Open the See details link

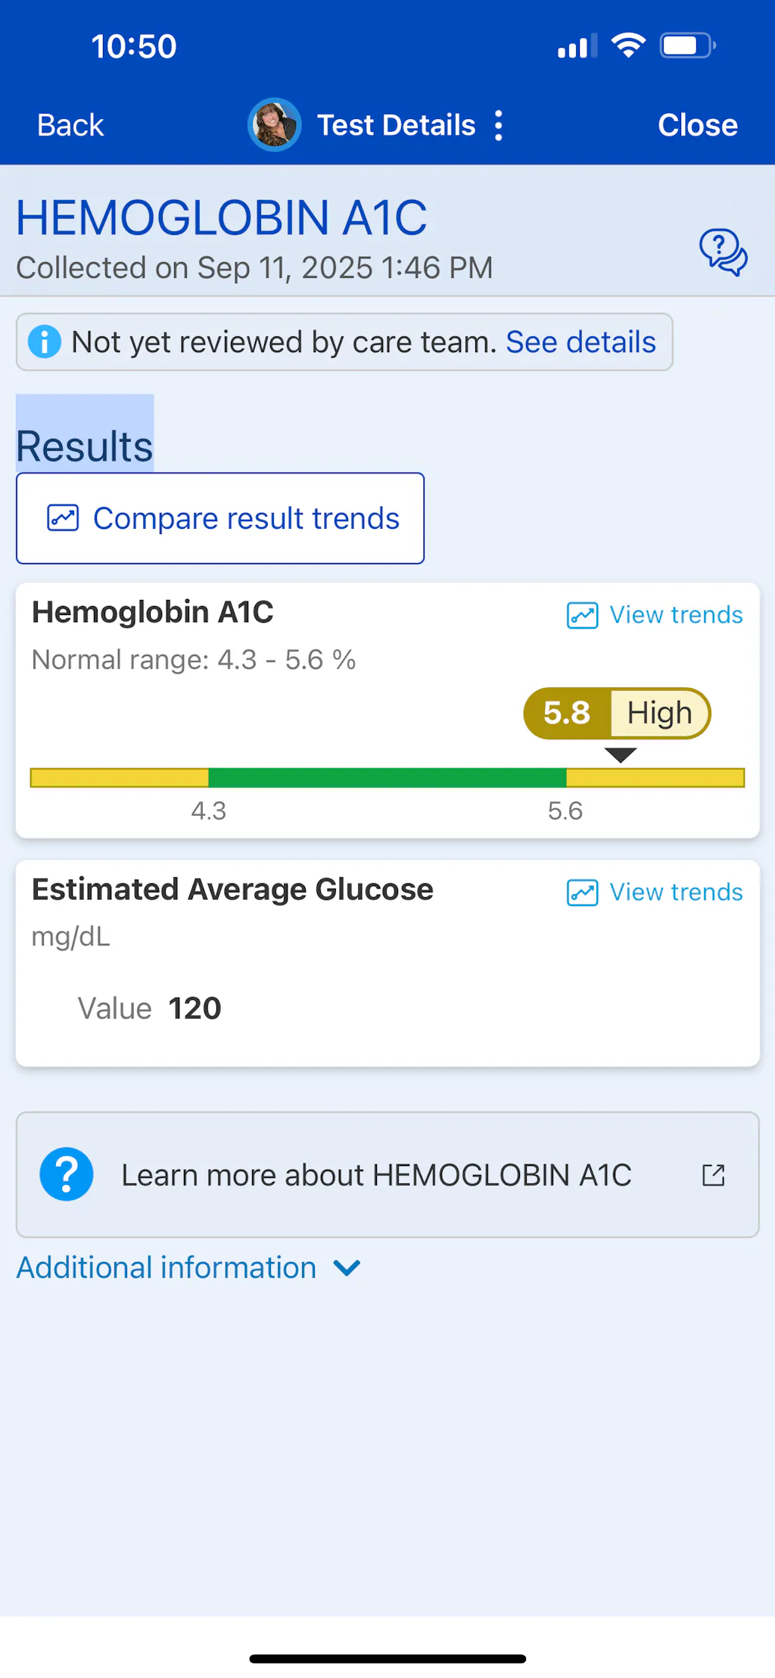(x=580, y=342)
